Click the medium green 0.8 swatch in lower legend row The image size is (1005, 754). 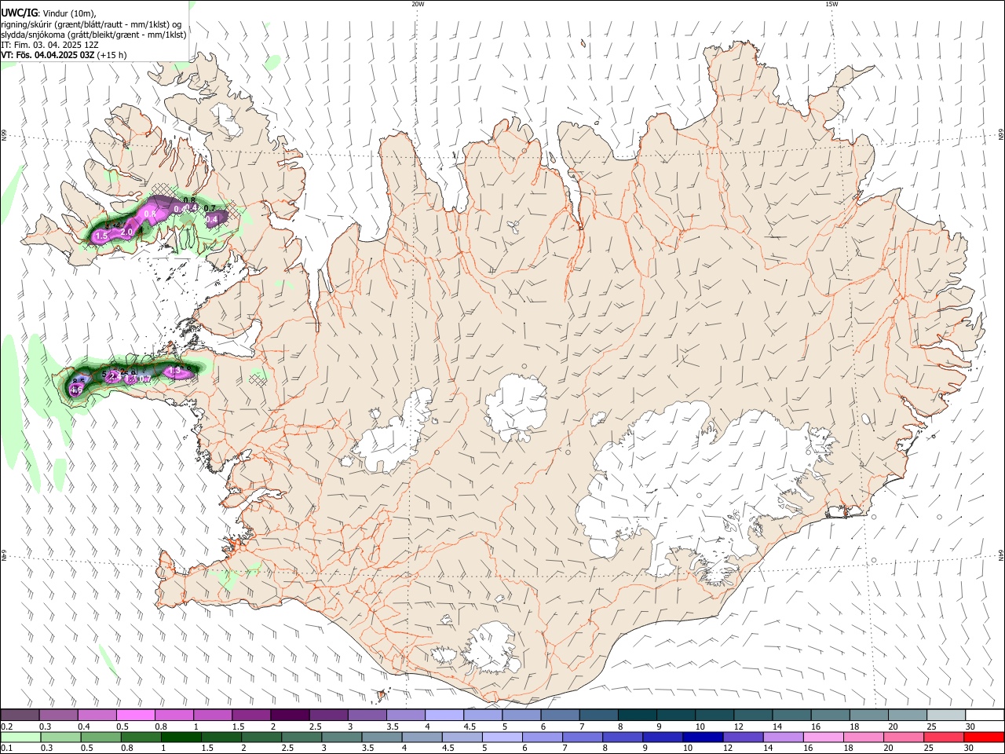click(141, 737)
